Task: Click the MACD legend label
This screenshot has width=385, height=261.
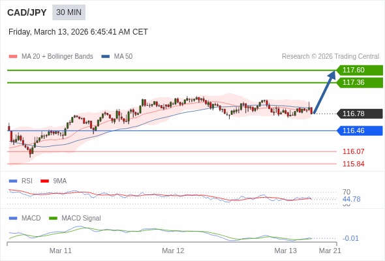Action: 31,219
